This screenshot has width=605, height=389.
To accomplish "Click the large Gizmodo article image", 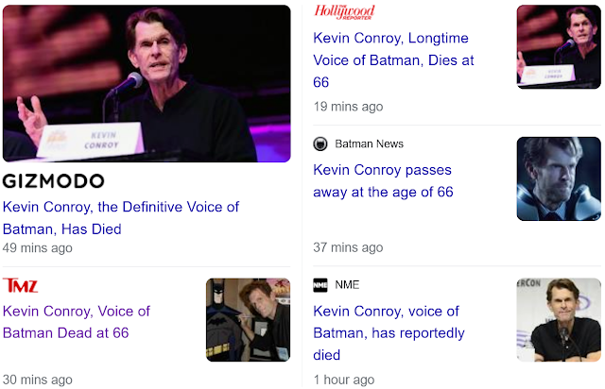I will point(147,83).
